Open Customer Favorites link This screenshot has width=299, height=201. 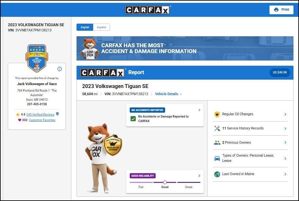(42, 120)
